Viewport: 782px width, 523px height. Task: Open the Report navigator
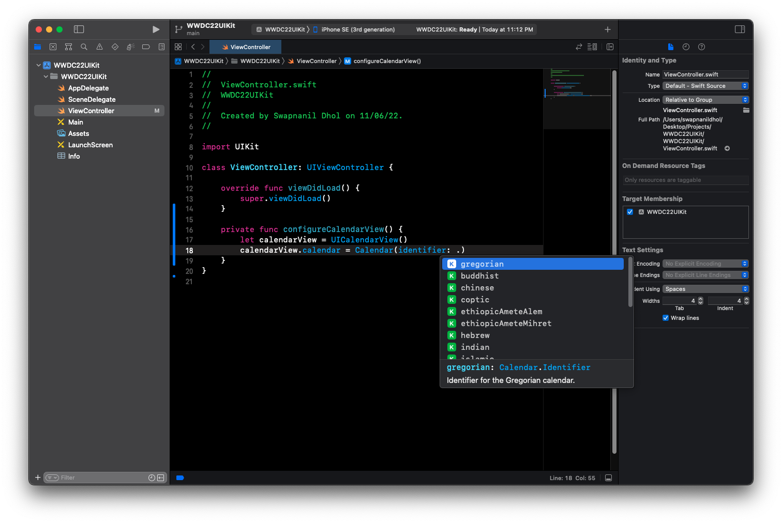click(161, 47)
